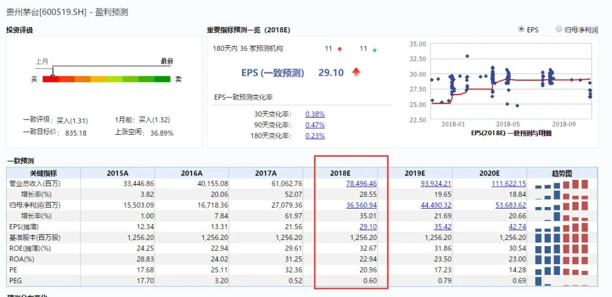Open 2018E revenue link 78,496.46
612x297 pixels.
[362, 183]
